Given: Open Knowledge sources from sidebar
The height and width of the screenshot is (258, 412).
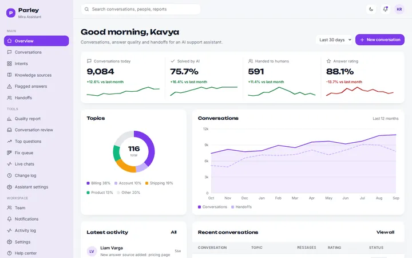Looking at the screenshot, I should 37,75.
